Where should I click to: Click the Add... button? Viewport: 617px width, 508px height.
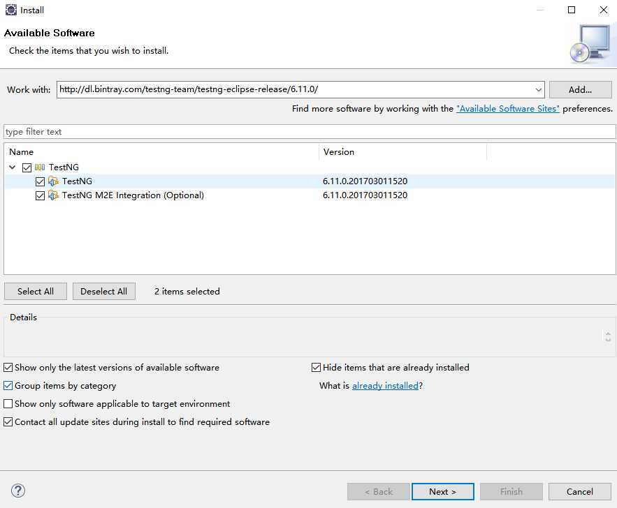[x=581, y=90]
